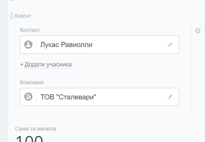Click the Контакт field label
The image size is (205, 142).
[x=30, y=30]
